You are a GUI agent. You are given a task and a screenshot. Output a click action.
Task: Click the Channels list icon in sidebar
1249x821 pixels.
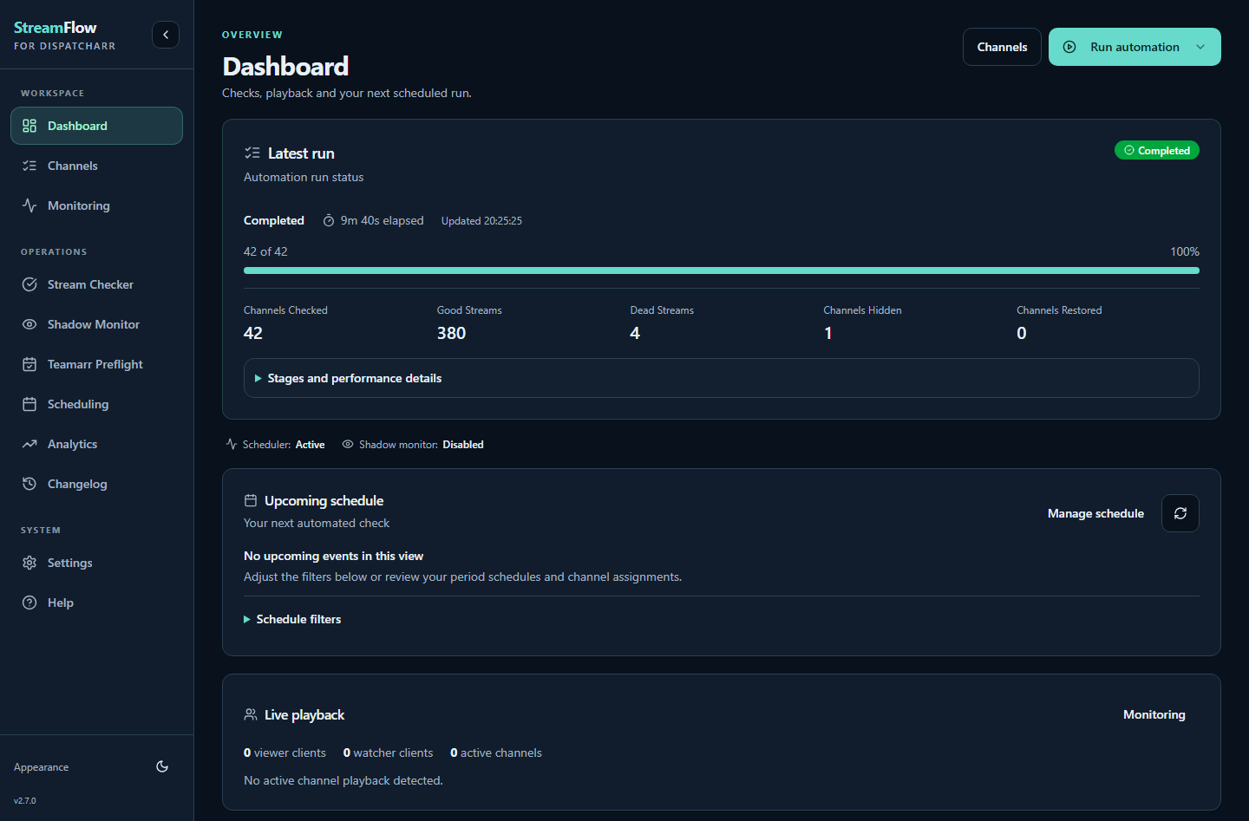[x=29, y=166]
